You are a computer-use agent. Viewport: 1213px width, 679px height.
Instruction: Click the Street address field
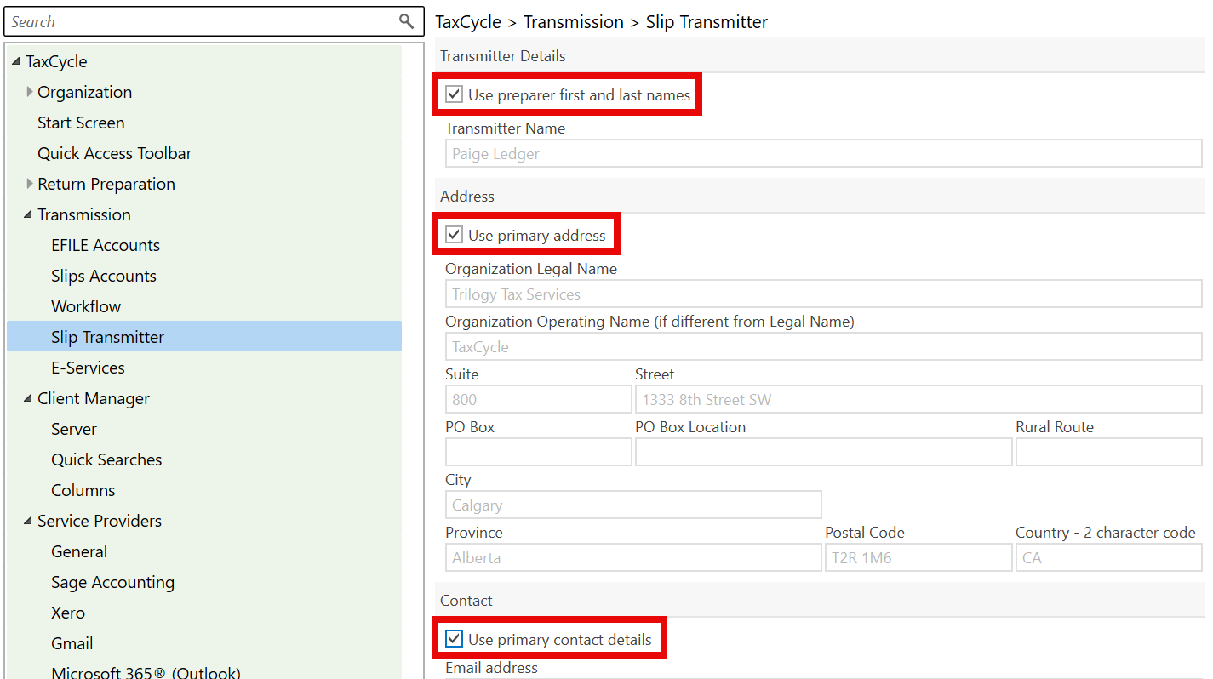(x=918, y=400)
